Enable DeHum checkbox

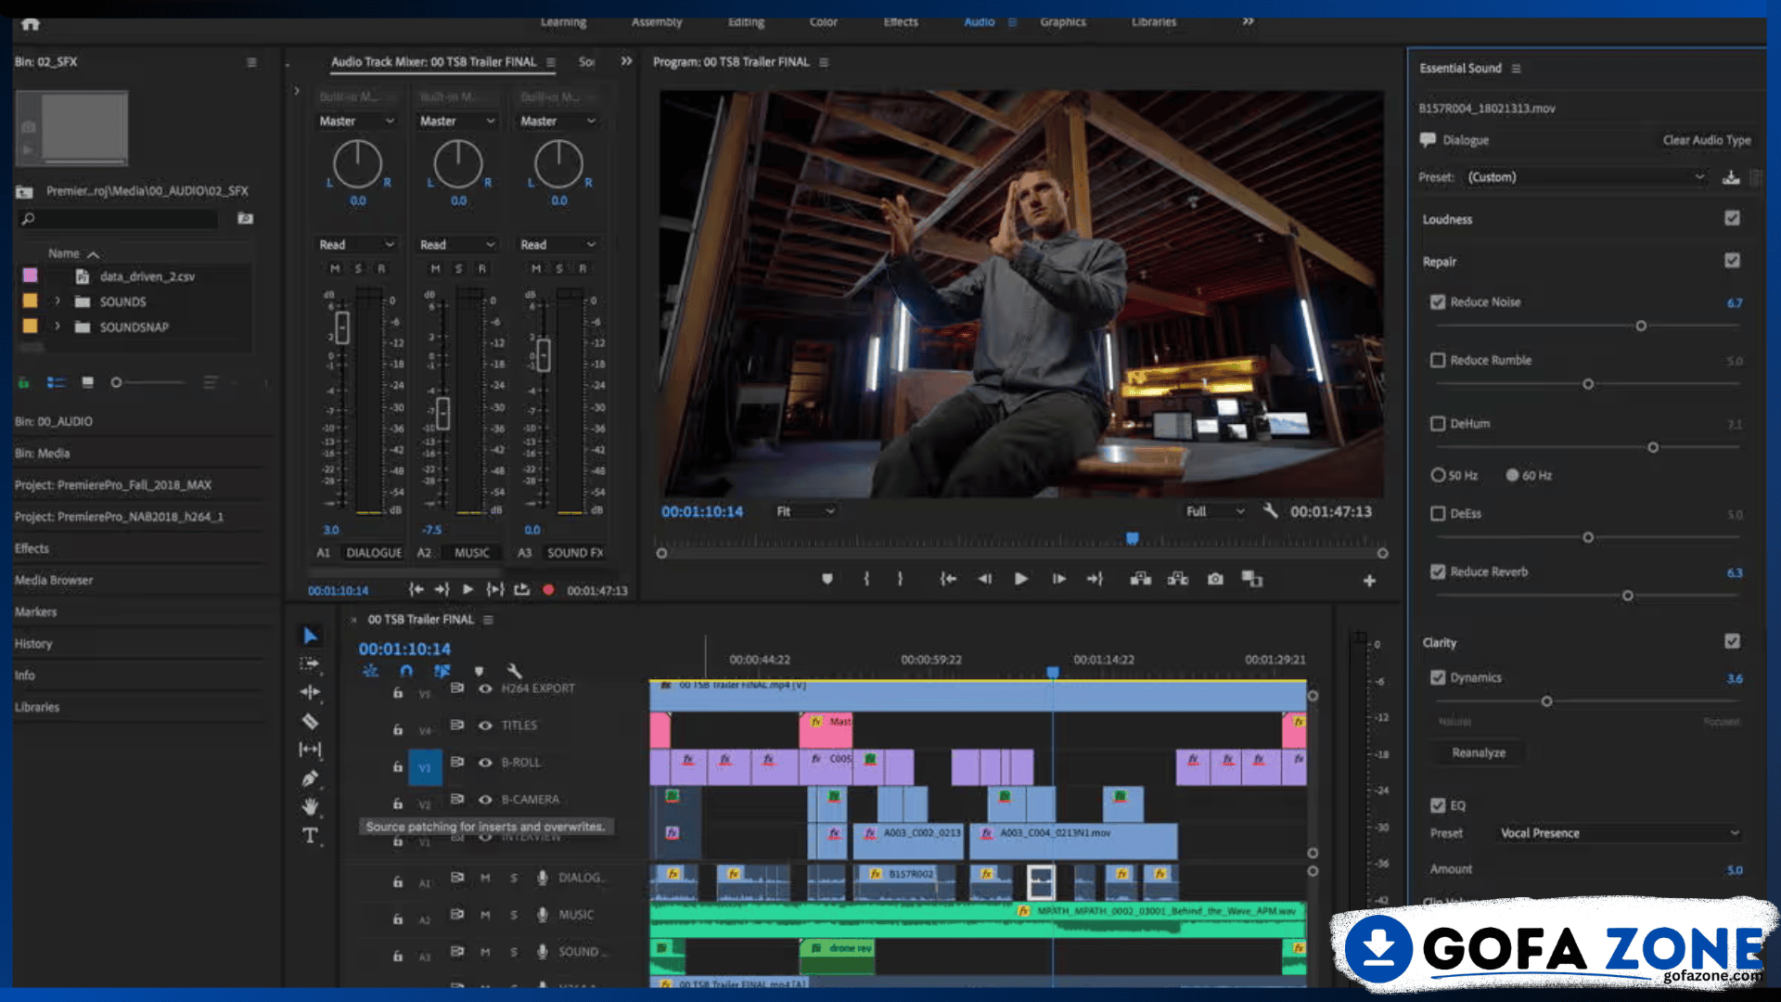click(x=1438, y=424)
